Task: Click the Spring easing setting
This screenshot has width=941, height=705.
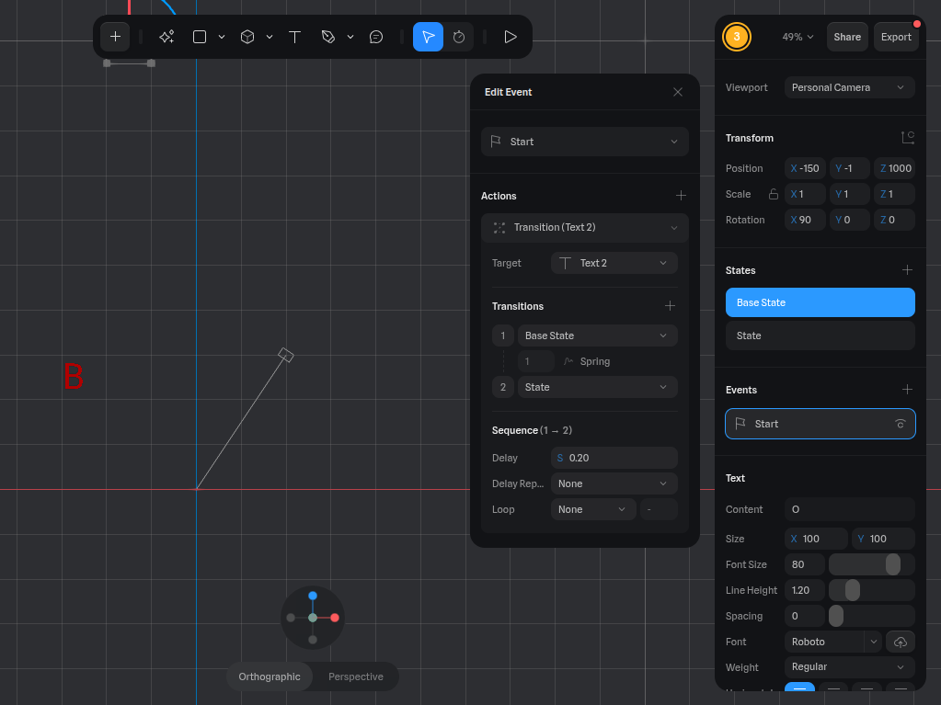Action: (x=586, y=361)
